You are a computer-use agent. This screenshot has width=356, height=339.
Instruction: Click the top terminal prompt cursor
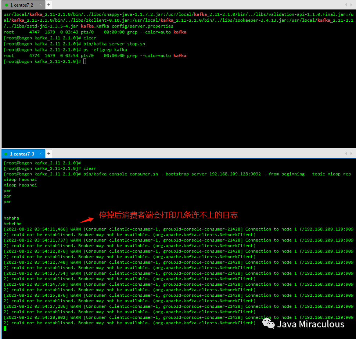(x=85, y=61)
